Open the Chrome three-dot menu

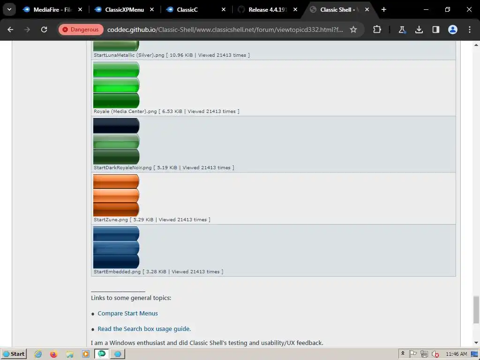click(470, 30)
